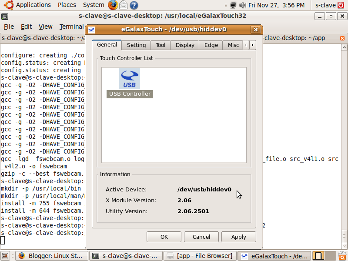
Task: Click the terminal scrollbar down arrow
Action: (344, 246)
